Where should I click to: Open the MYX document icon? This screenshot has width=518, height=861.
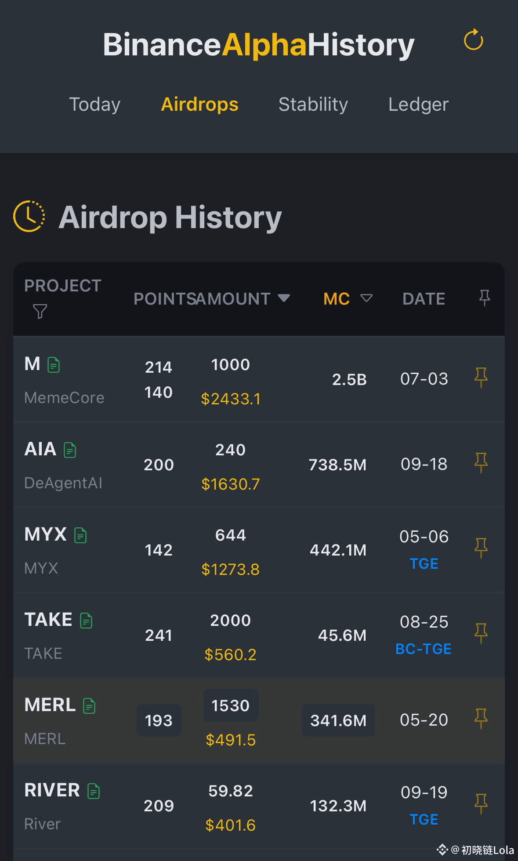pos(80,535)
